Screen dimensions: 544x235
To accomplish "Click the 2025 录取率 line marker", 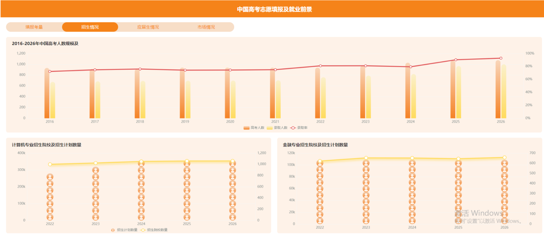I will pyautogui.click(x=456, y=60).
